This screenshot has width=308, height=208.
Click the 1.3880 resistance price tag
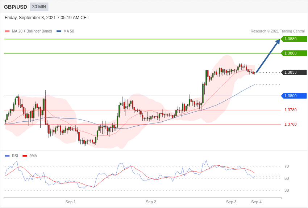click(294, 39)
